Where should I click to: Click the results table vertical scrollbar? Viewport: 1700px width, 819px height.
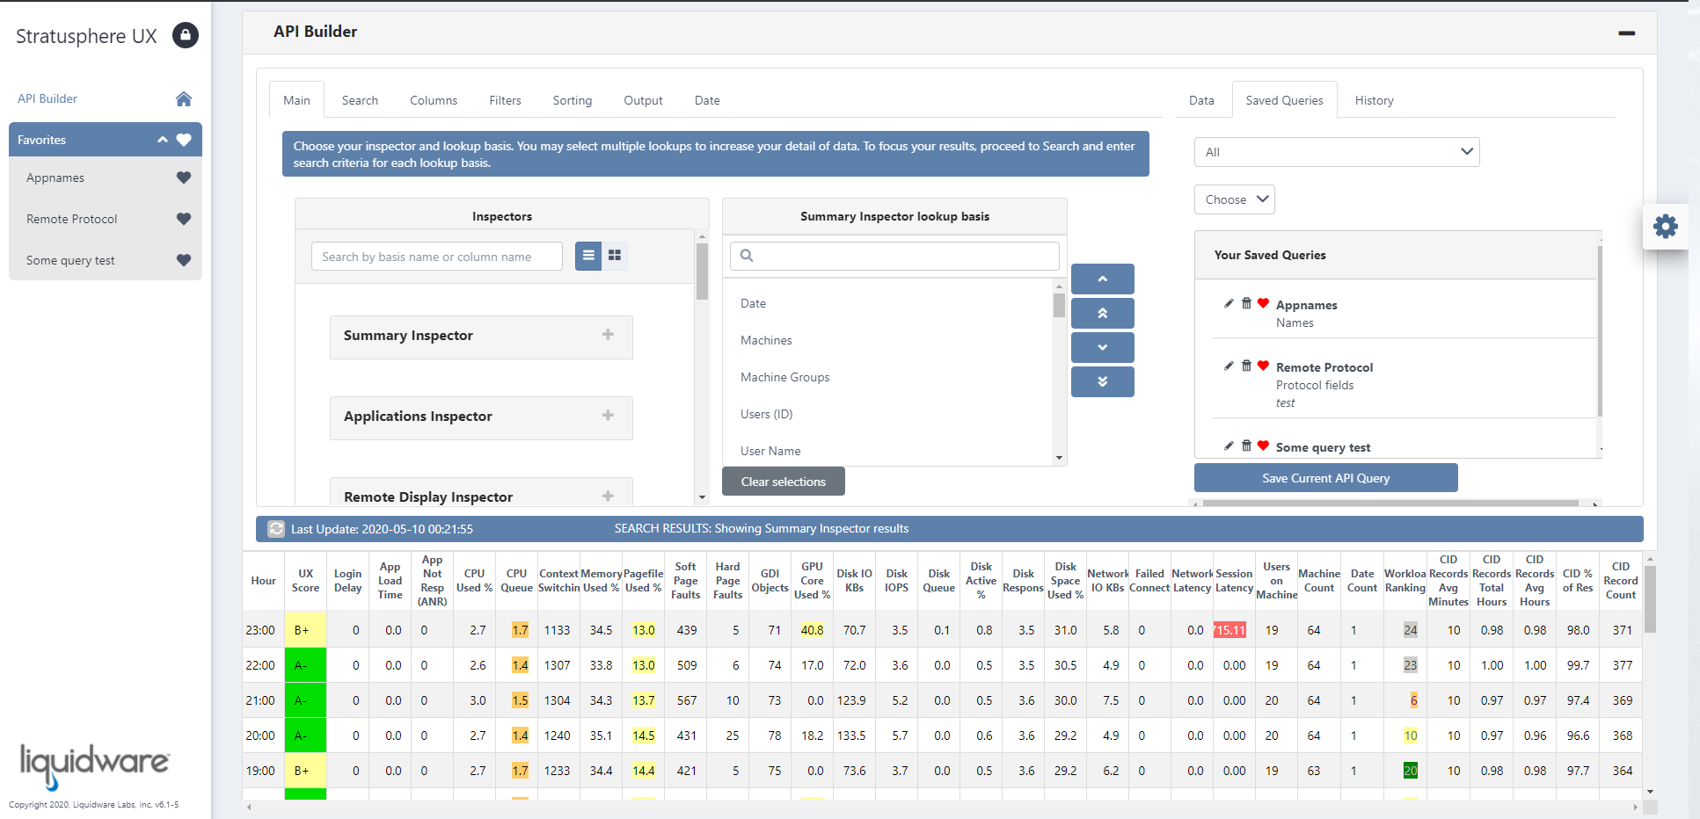click(x=1650, y=599)
